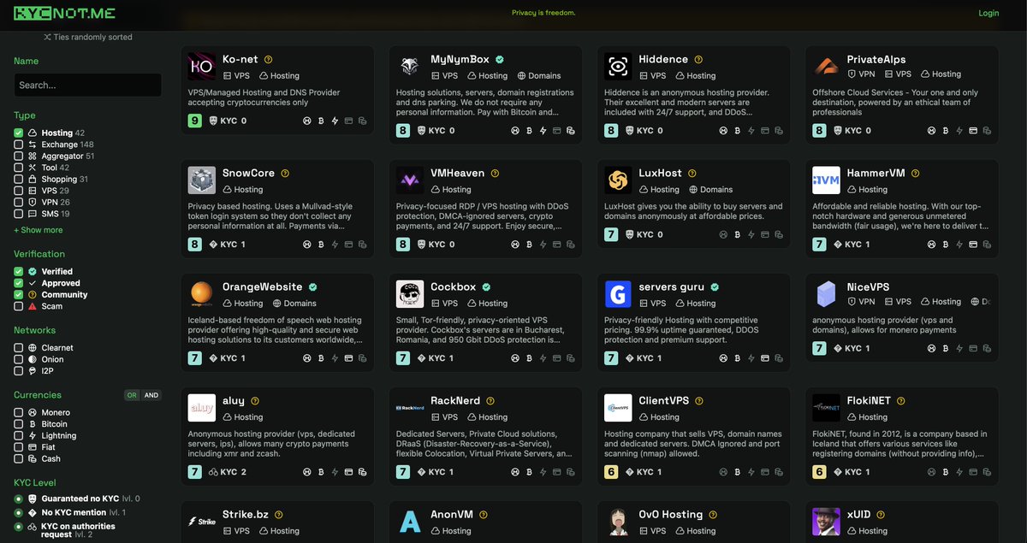Check the Exchange type filter

point(18,145)
